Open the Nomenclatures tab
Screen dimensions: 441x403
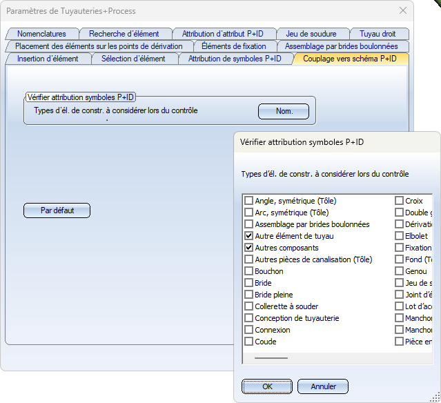point(41,34)
